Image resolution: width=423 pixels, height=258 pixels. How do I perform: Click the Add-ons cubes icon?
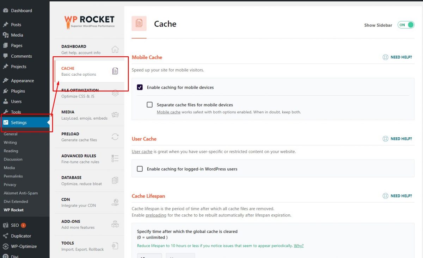(115, 224)
